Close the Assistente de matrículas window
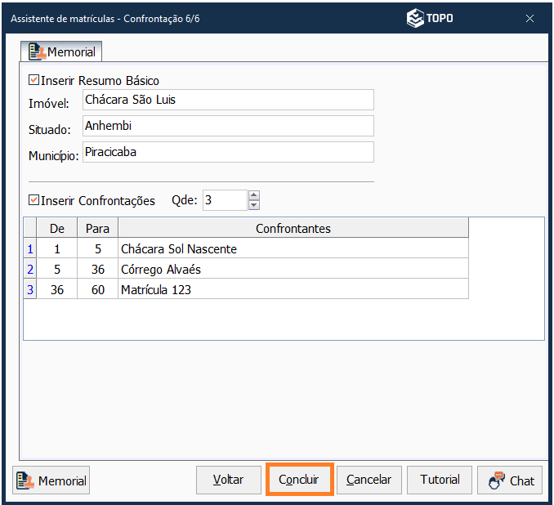This screenshot has height=505, width=554. pyautogui.click(x=529, y=18)
